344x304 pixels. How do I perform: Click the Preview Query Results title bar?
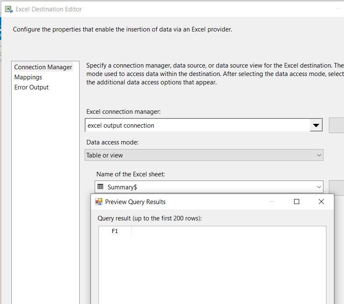[210, 202]
